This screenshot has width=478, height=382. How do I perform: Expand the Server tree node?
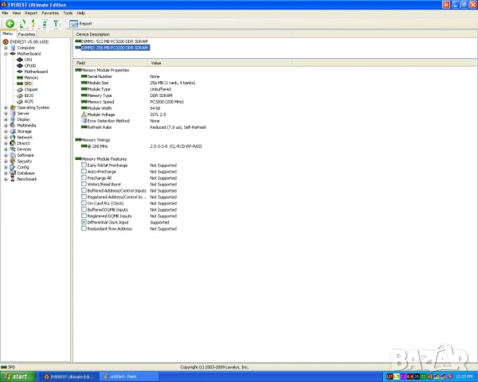tap(6, 113)
